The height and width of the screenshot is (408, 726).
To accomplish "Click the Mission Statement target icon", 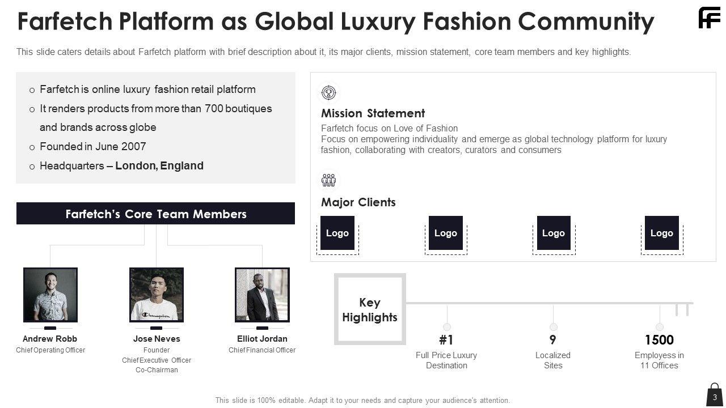I will click(328, 92).
